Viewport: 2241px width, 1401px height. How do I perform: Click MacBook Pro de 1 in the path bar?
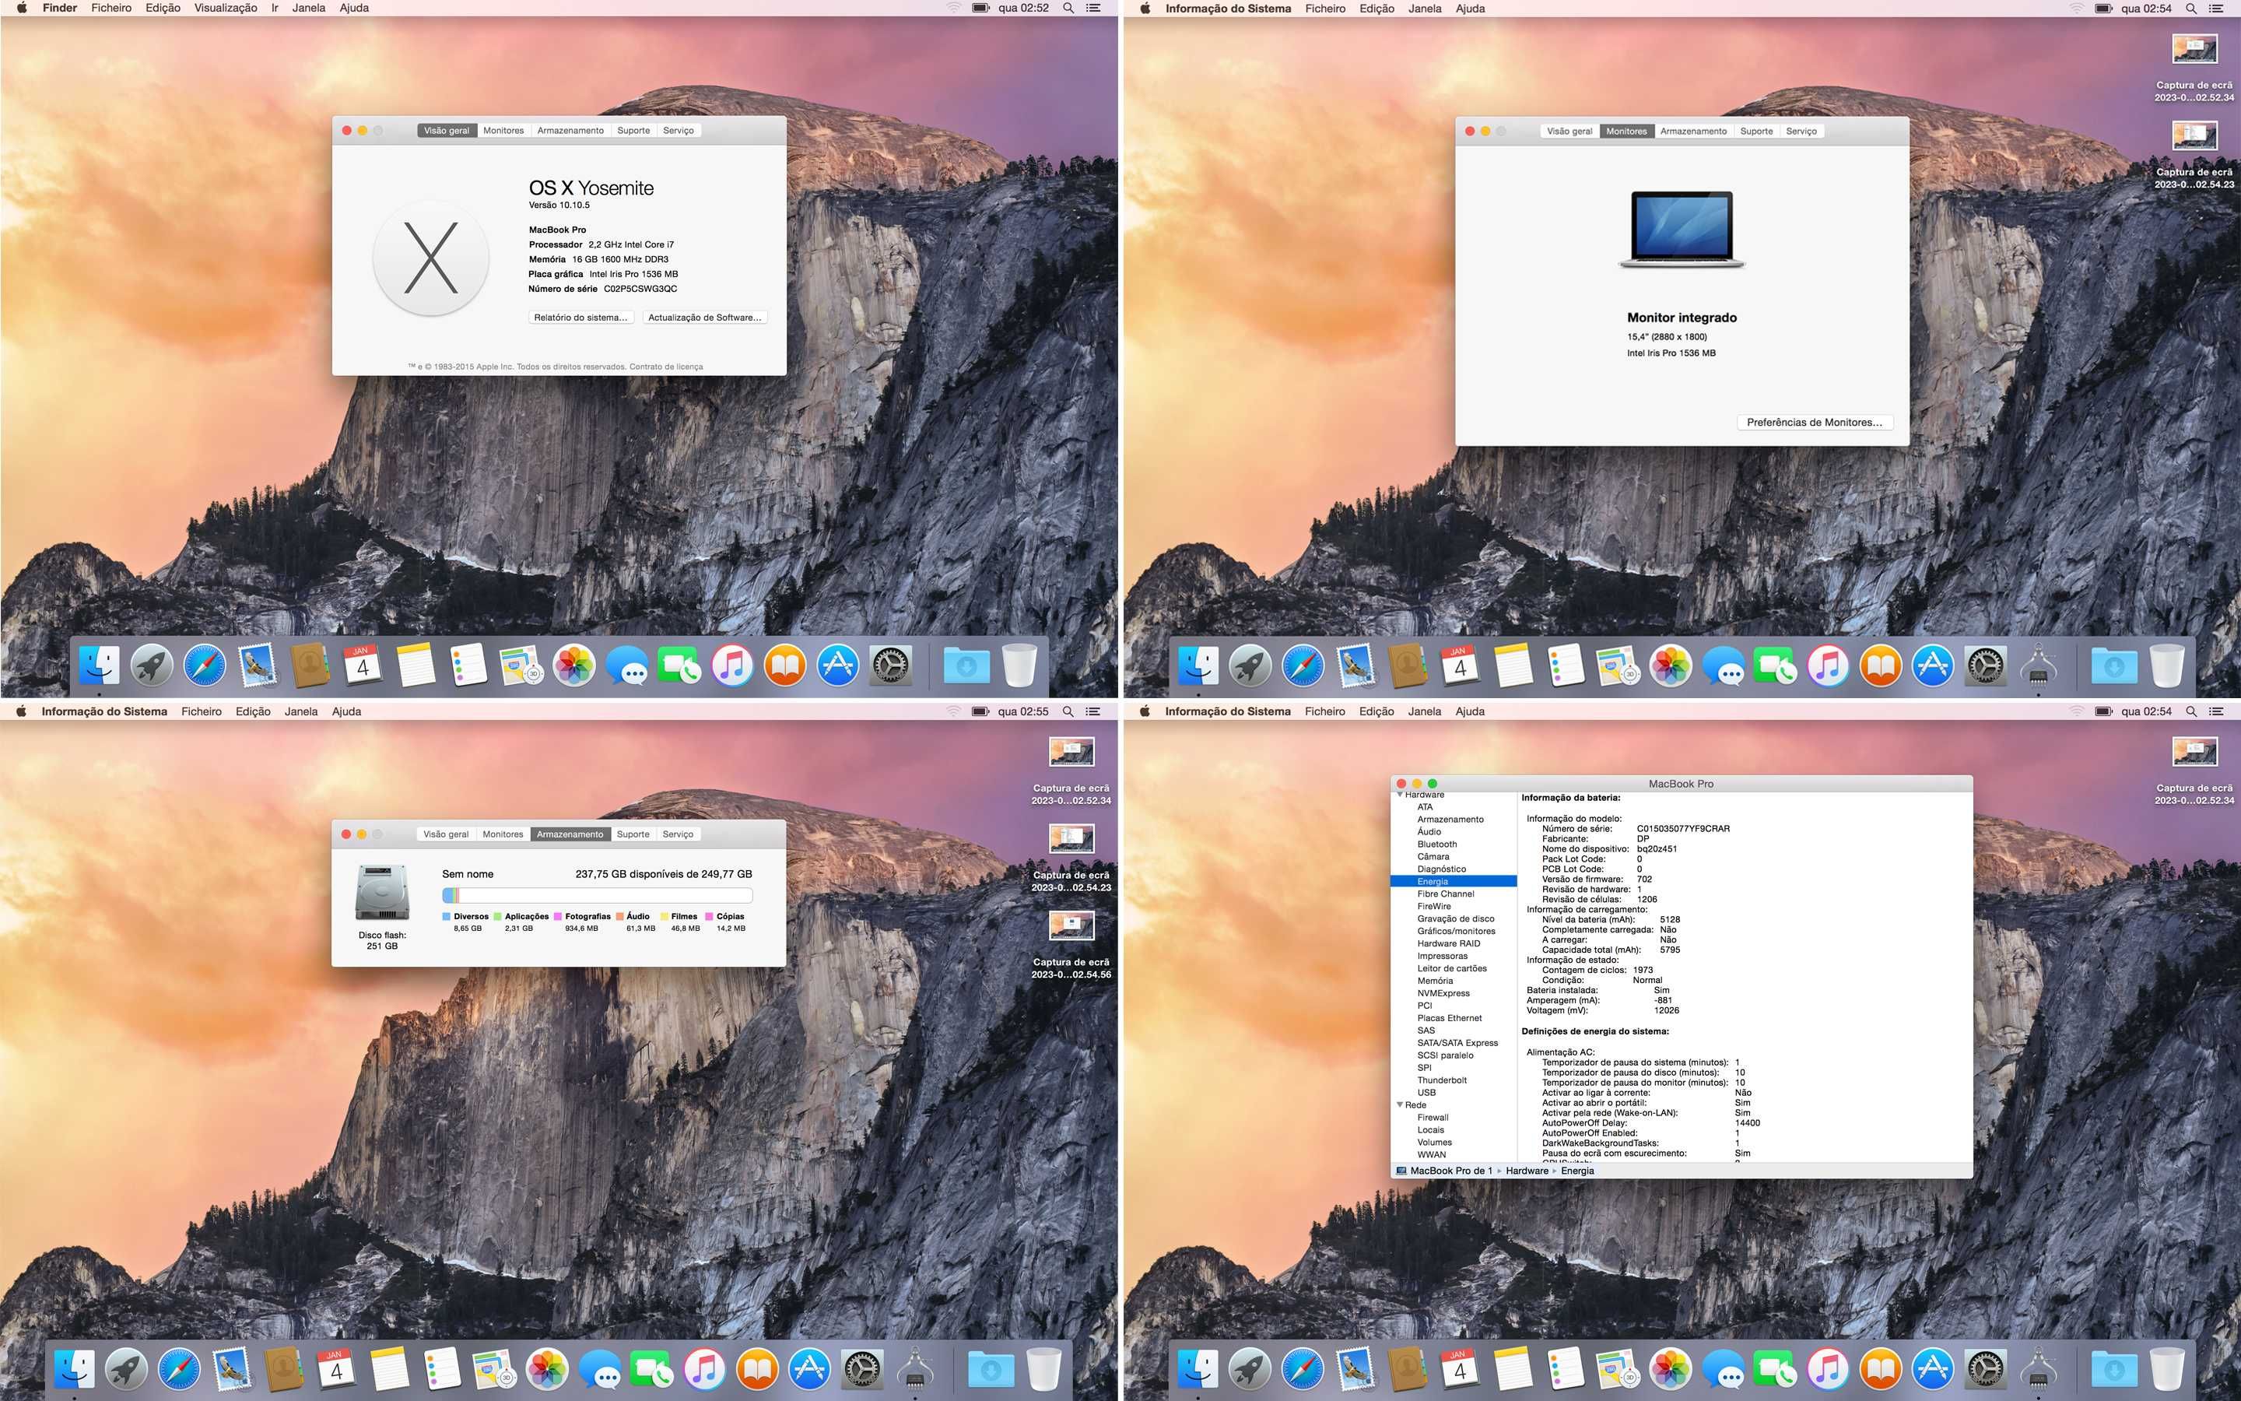1451,1171
